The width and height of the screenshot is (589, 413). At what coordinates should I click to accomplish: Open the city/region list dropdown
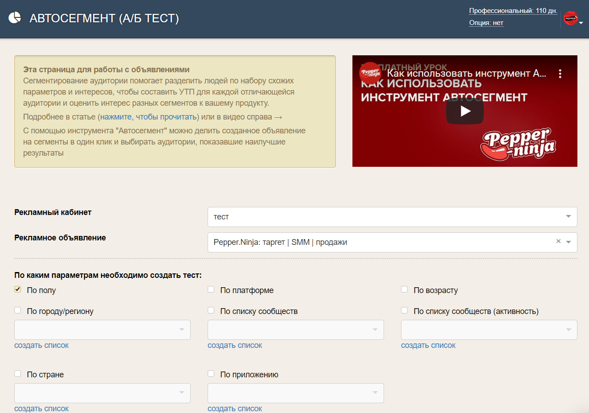click(x=102, y=330)
